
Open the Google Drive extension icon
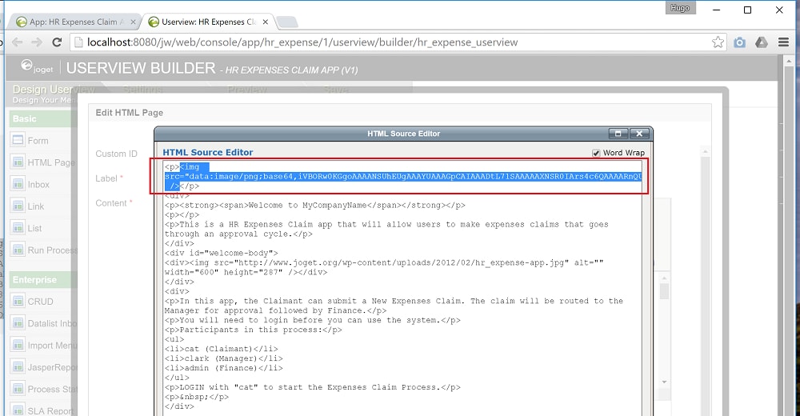pos(762,42)
